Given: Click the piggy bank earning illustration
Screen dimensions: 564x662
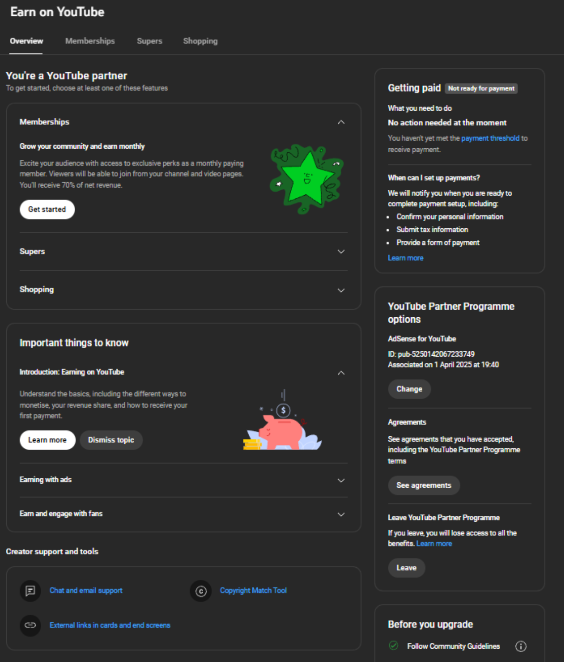Looking at the screenshot, I should 282,420.
